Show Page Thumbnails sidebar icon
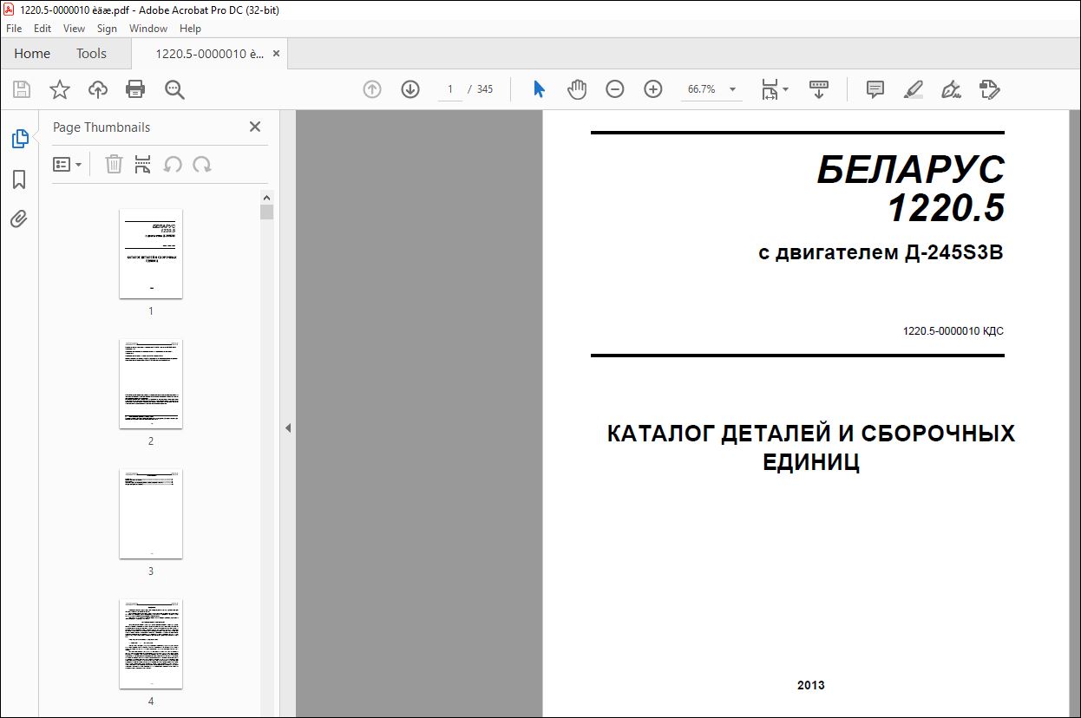 19,139
